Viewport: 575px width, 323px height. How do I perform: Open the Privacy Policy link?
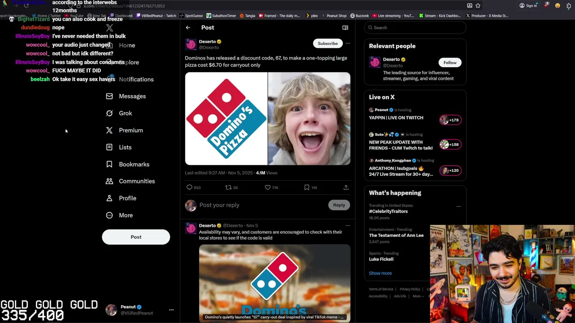(x=410, y=289)
